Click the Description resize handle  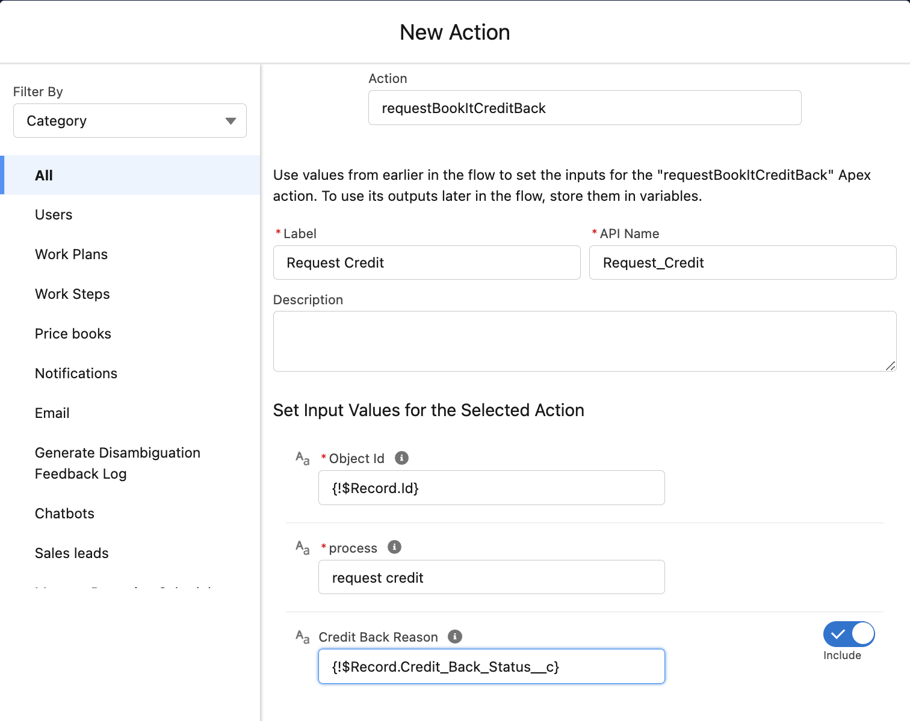point(890,365)
